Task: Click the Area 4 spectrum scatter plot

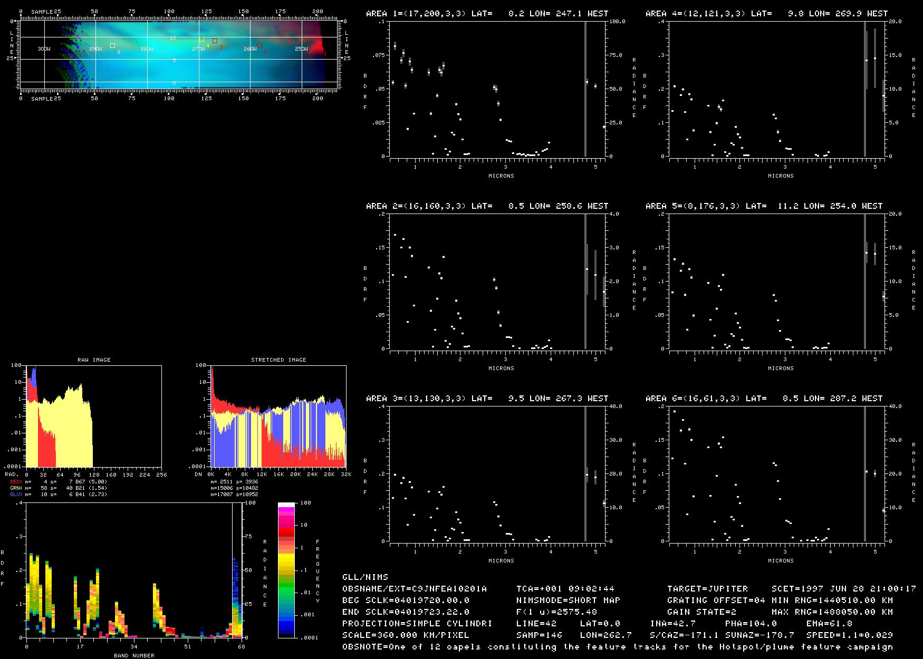Action: tap(777, 89)
